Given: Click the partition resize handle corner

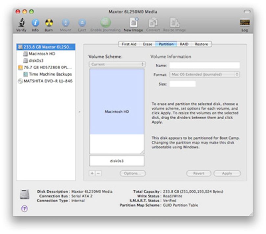Looking at the screenshot, I should tap(142, 152).
